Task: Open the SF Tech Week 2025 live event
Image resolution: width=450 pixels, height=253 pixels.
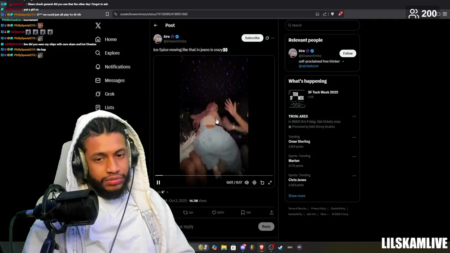Action: pos(322,99)
